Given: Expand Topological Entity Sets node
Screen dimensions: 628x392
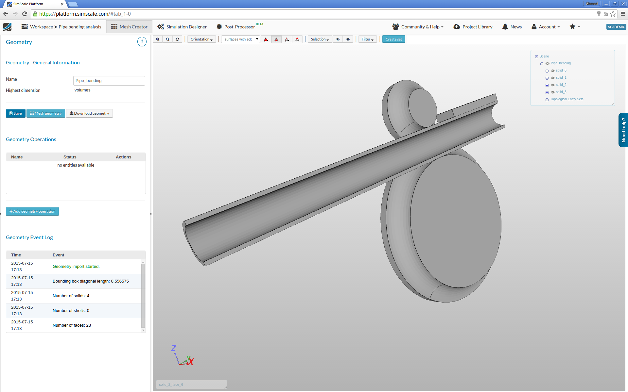Looking at the screenshot, I should [547, 100].
